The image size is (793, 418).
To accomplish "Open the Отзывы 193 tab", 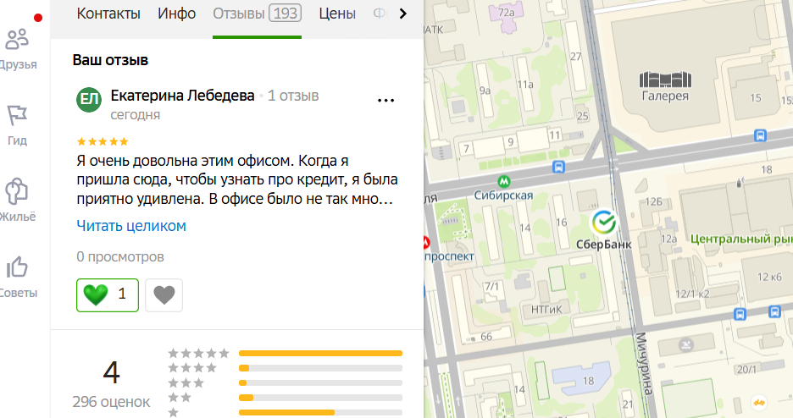I will tap(257, 14).
